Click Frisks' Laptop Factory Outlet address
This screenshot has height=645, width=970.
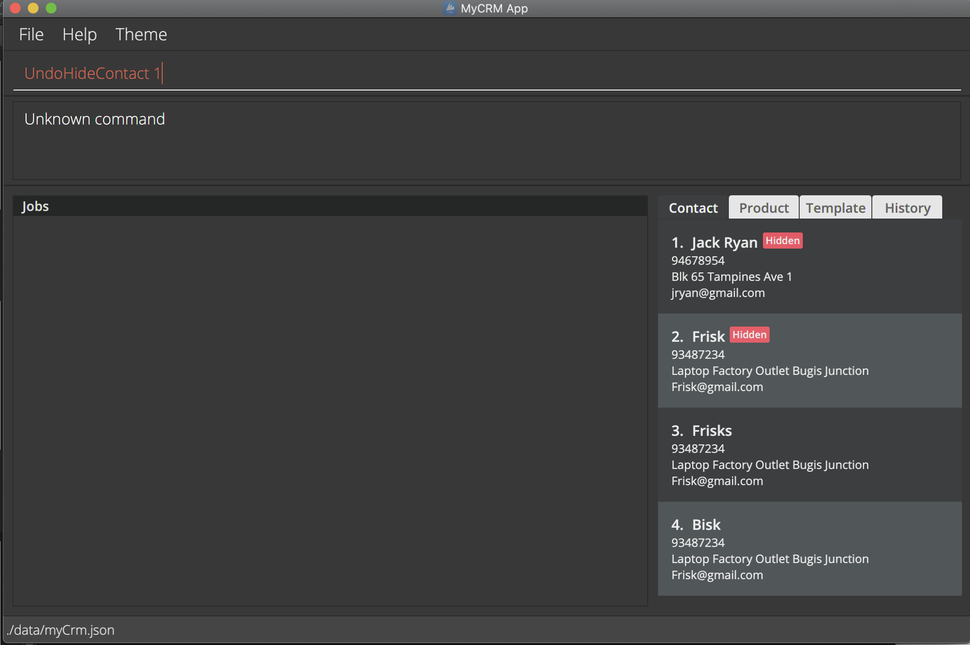pos(770,465)
